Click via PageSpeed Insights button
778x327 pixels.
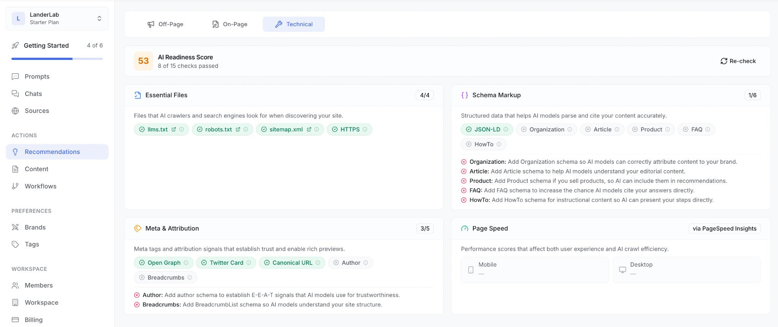click(x=724, y=229)
